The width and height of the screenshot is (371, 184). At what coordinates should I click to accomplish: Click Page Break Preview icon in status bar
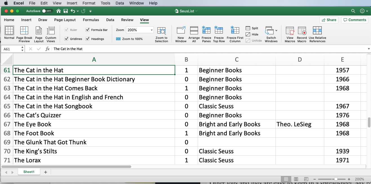pos(306,179)
